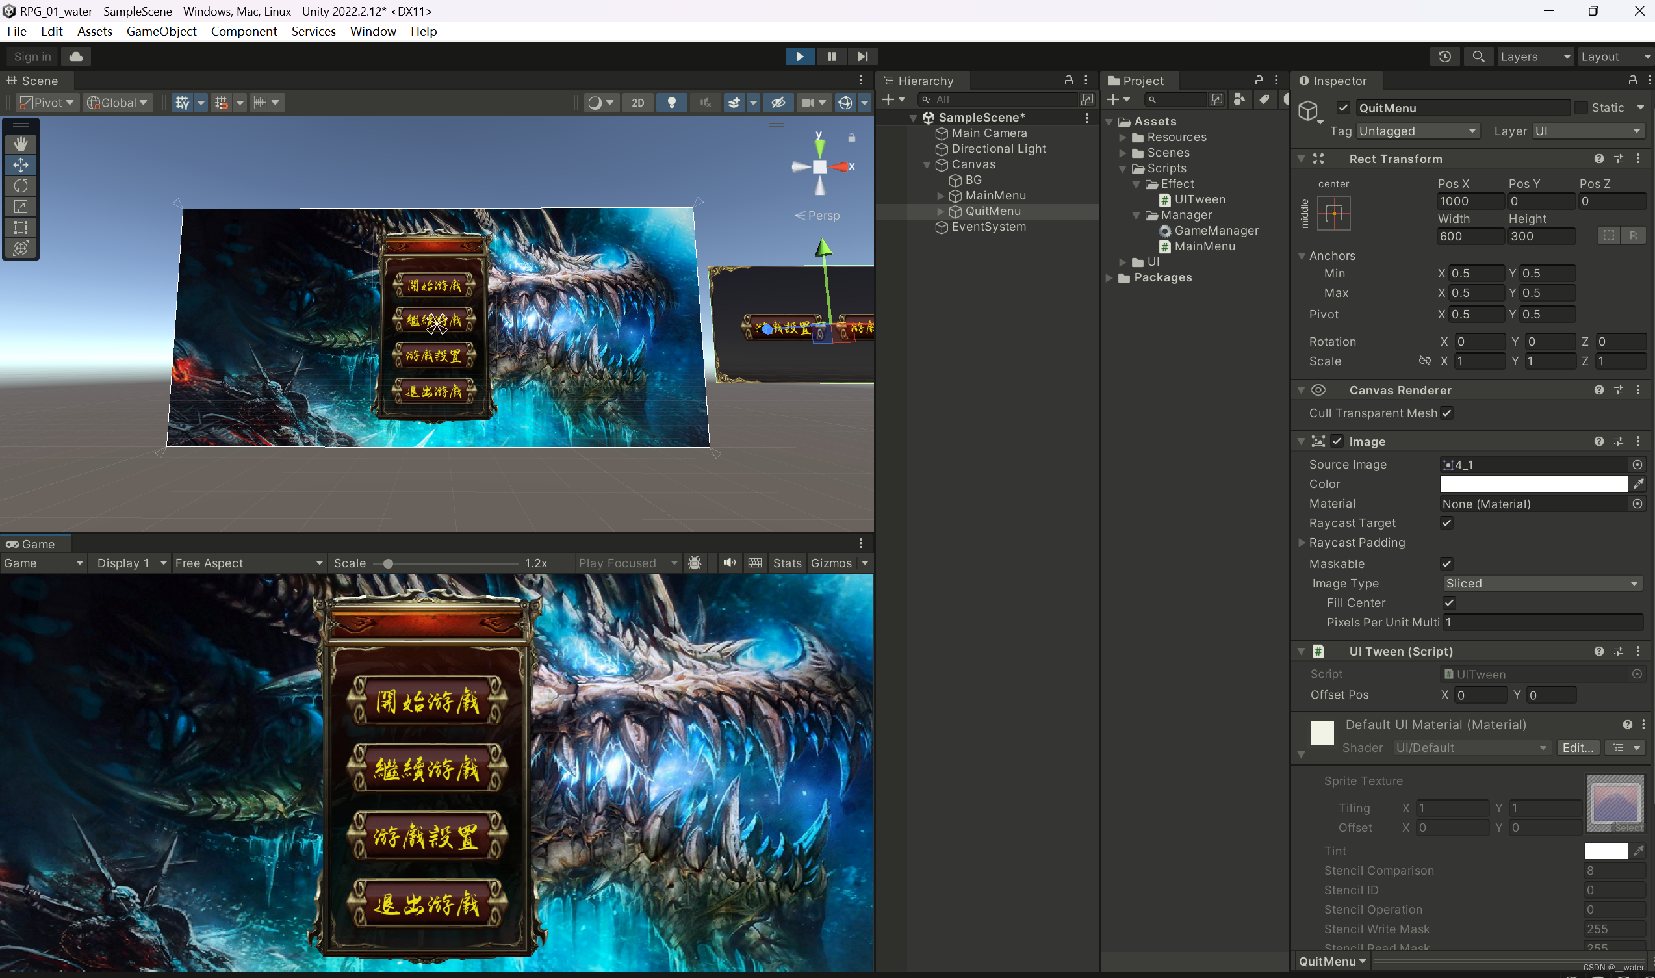The width and height of the screenshot is (1655, 978).
Task: Open Undo History icon
Action: coord(1445,57)
